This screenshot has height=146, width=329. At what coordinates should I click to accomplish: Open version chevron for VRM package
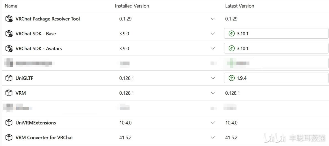[x=213, y=93]
